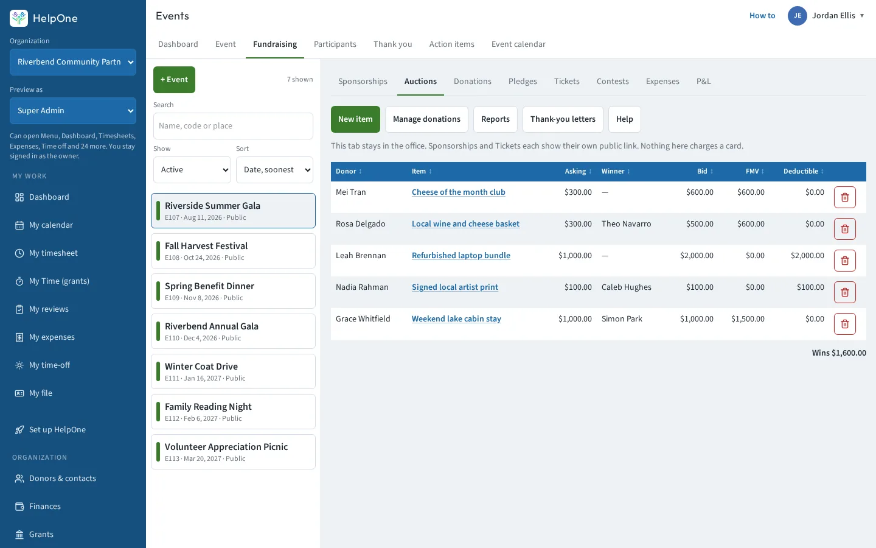The height and width of the screenshot is (548, 876).
Task: Click the New item button
Action: 355,119
